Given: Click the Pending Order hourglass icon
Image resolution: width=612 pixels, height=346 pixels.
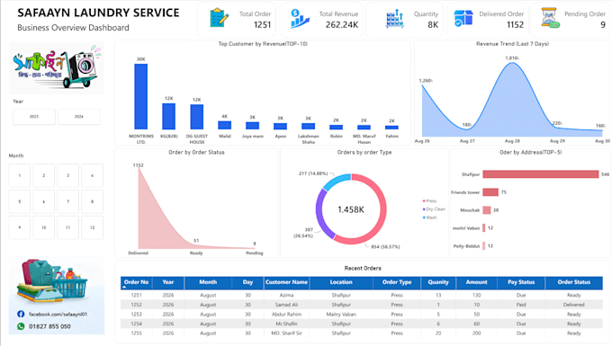Looking at the screenshot, I should coord(550,18).
